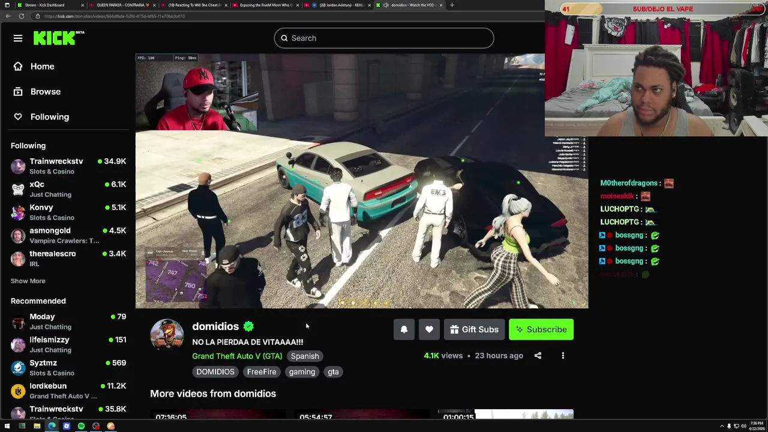768x432 pixels.
Task: Open asmongold avatar in Following list
Action: (x=18, y=235)
